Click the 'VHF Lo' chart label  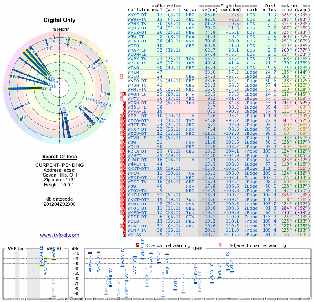click(x=15, y=249)
